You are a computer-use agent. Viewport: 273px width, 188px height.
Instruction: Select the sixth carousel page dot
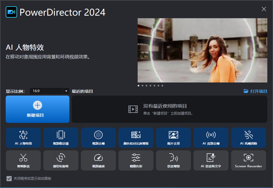[158, 86]
